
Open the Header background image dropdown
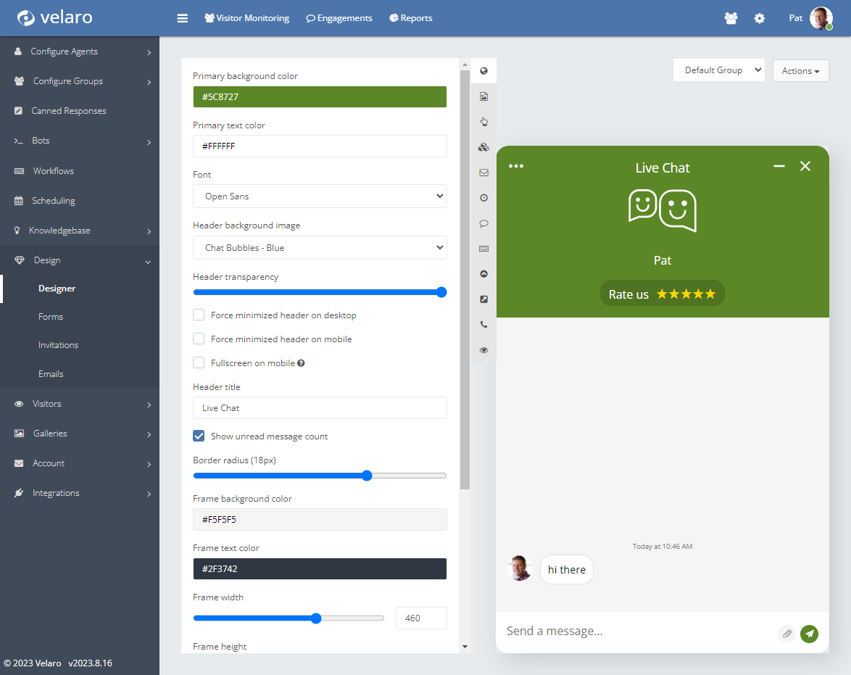pyautogui.click(x=320, y=248)
